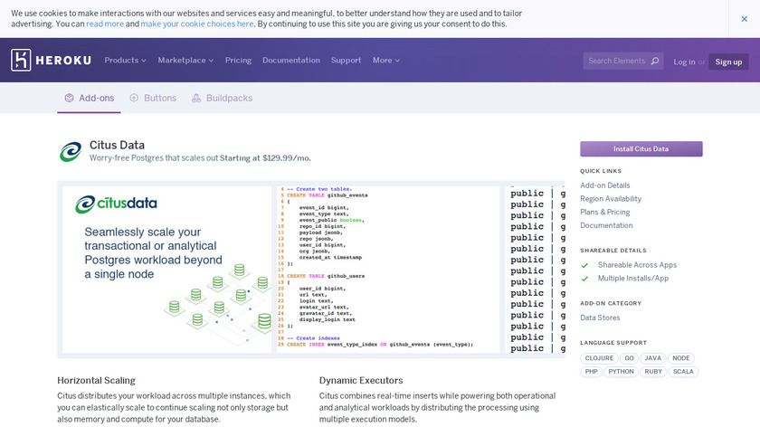Screen dimensions: 760x427
Task: Expand the More navigation dropdown
Action: (x=385, y=61)
